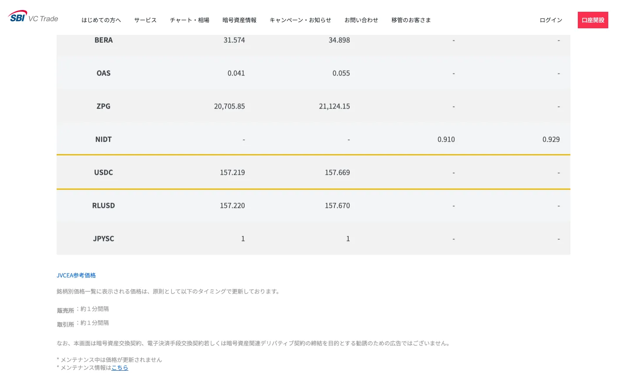Click OAS price 0.041
Image resolution: width=627 pixels, height=392 pixels.
[236, 73]
